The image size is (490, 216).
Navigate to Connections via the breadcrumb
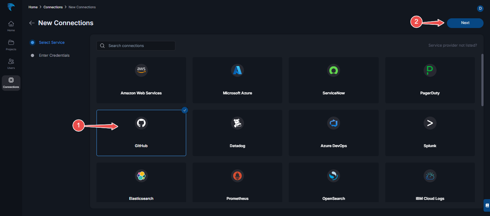(x=53, y=7)
